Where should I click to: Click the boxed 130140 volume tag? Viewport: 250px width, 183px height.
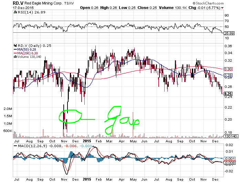coord(231,136)
